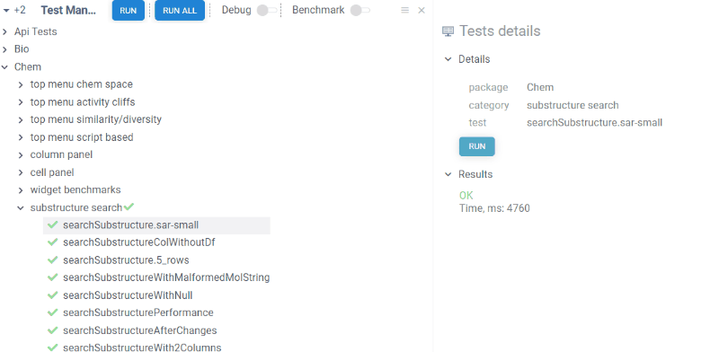
Task: Click package value 'Chem' in Details
Action: pyautogui.click(x=540, y=87)
